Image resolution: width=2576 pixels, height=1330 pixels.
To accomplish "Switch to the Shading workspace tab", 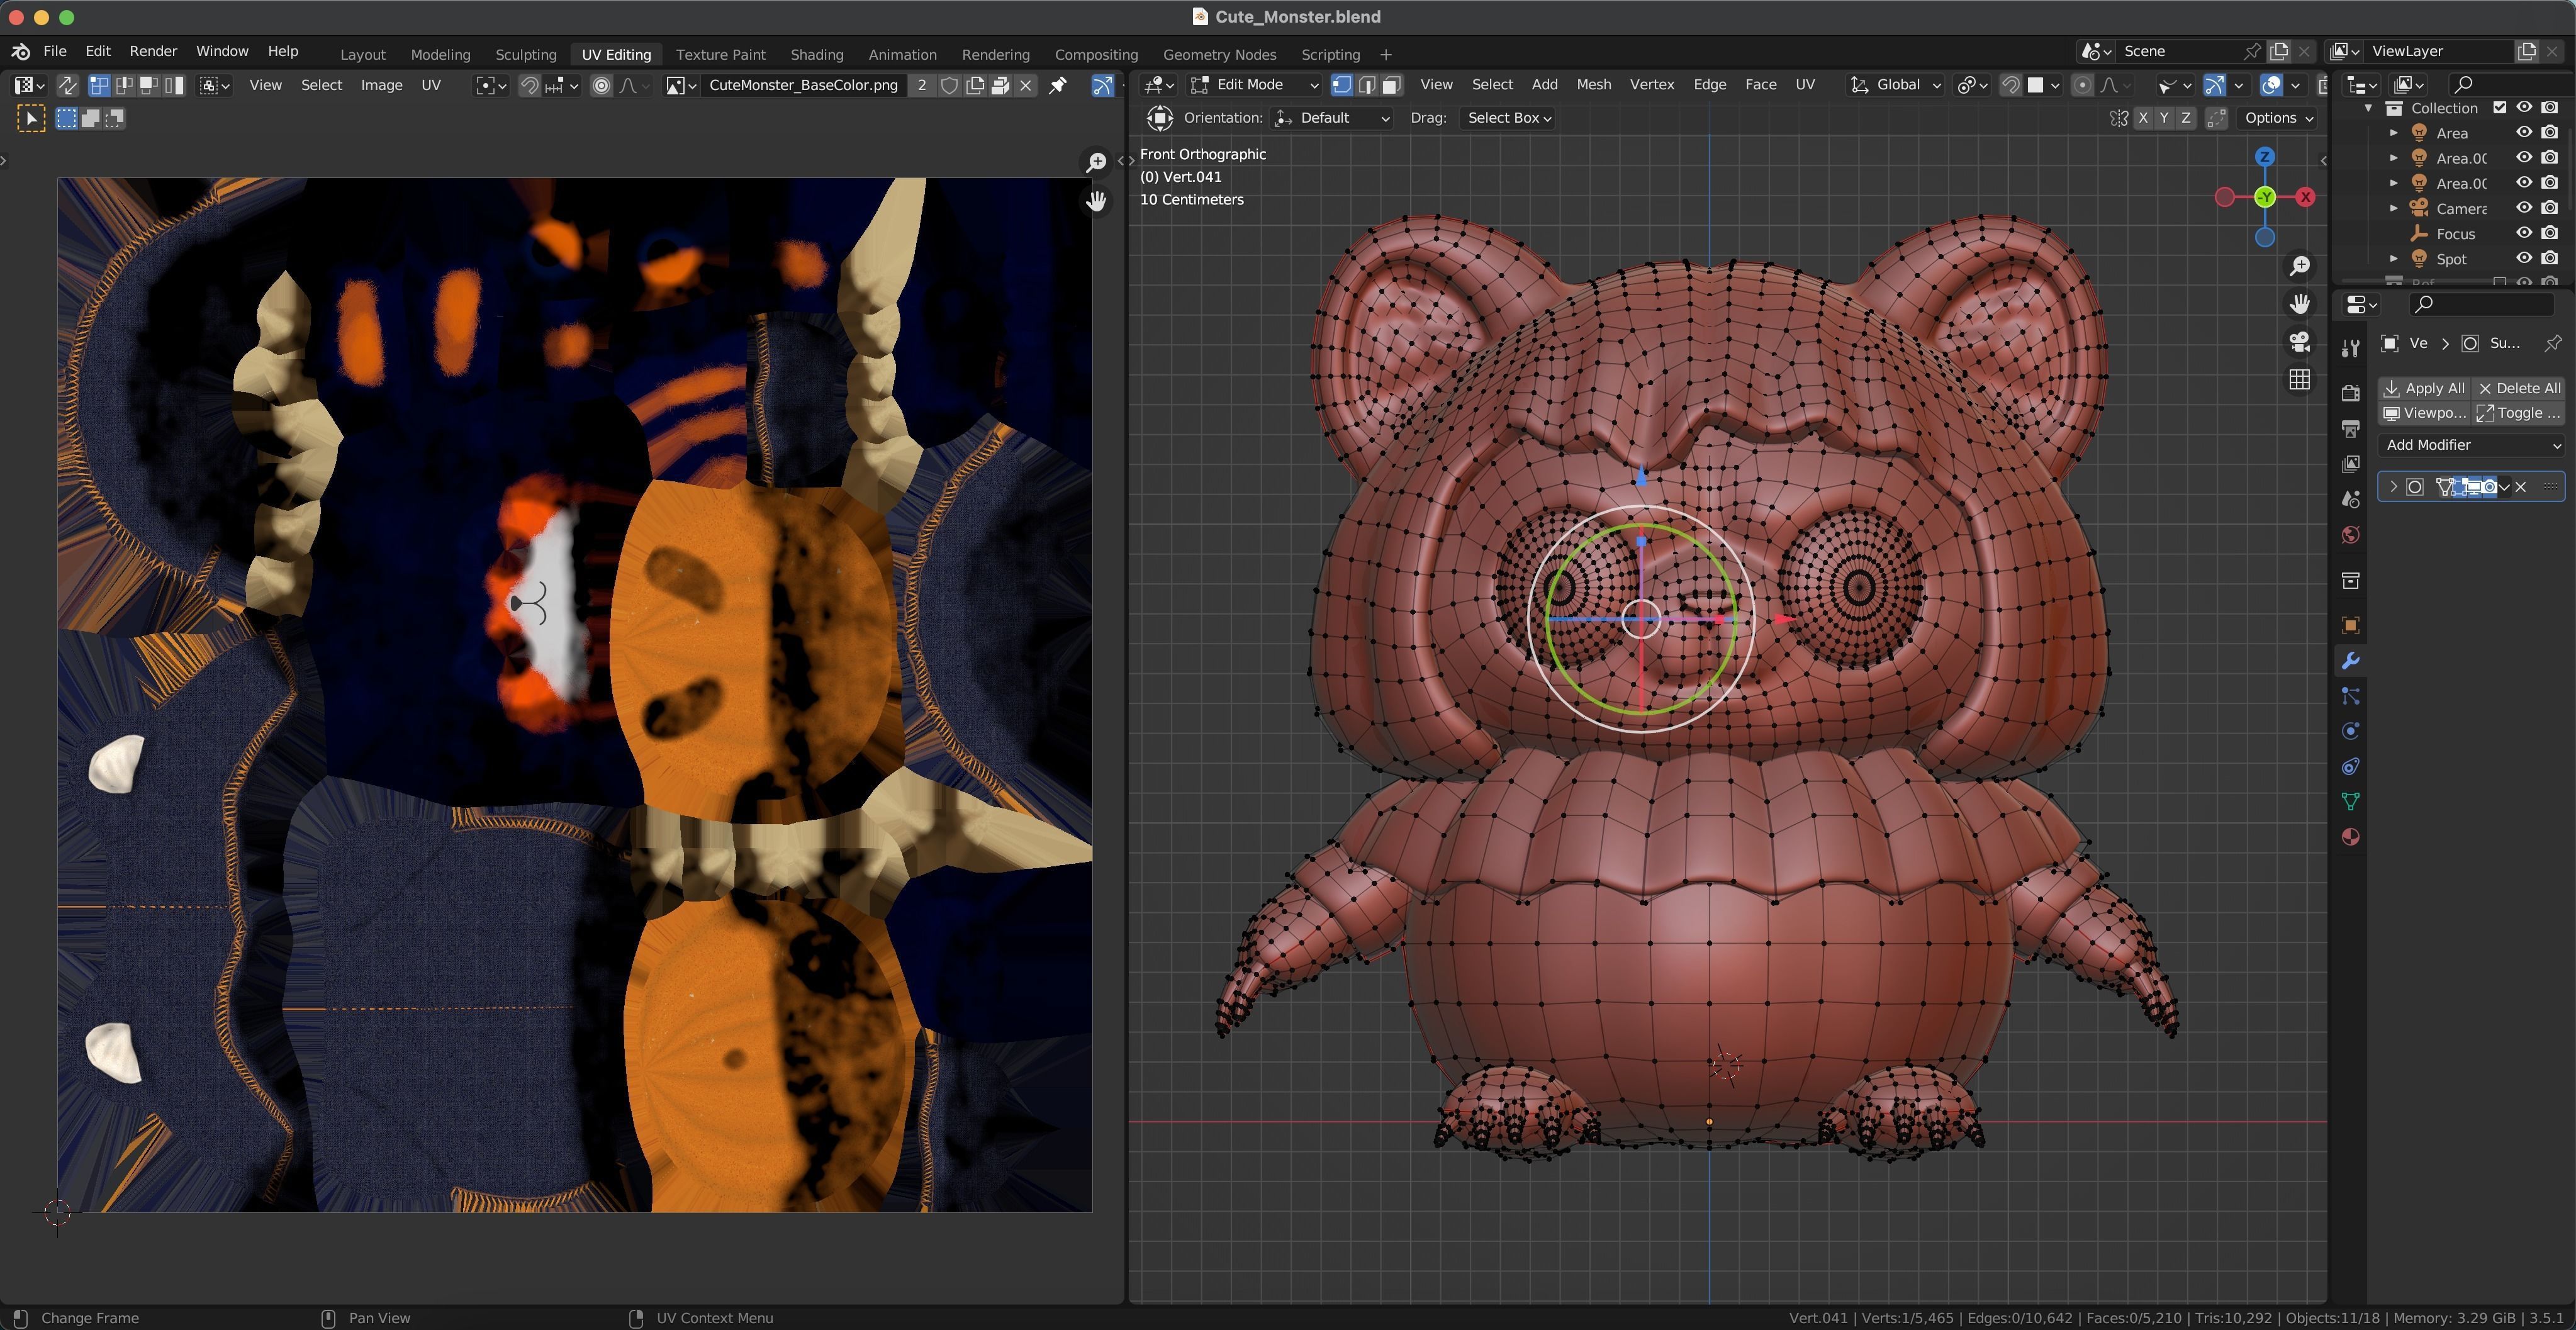I will (x=817, y=55).
